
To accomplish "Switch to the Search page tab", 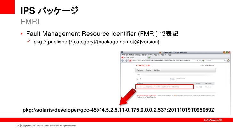I will coord(149,70).
